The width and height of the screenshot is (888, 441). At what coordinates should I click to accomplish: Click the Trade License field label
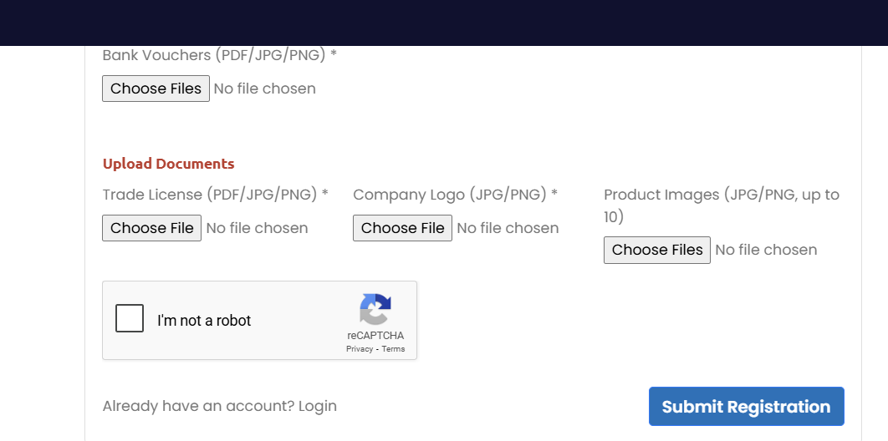215,195
